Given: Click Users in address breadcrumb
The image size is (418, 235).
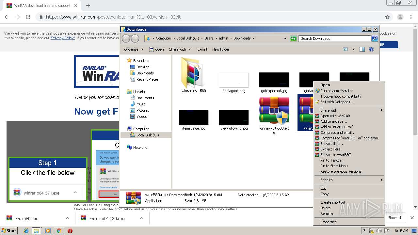Looking at the screenshot, I should point(209,38).
